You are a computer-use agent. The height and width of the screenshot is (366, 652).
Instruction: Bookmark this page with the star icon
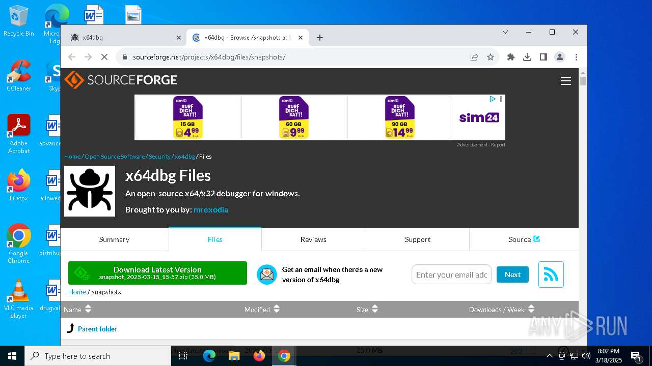491,57
